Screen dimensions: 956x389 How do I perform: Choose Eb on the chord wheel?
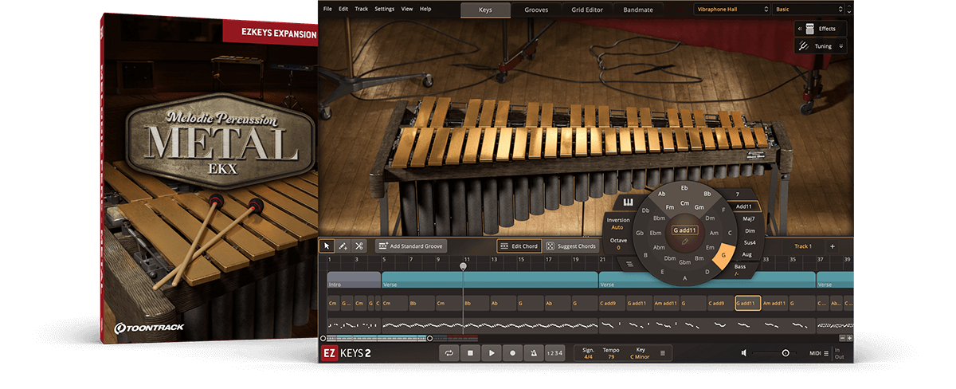tap(684, 188)
